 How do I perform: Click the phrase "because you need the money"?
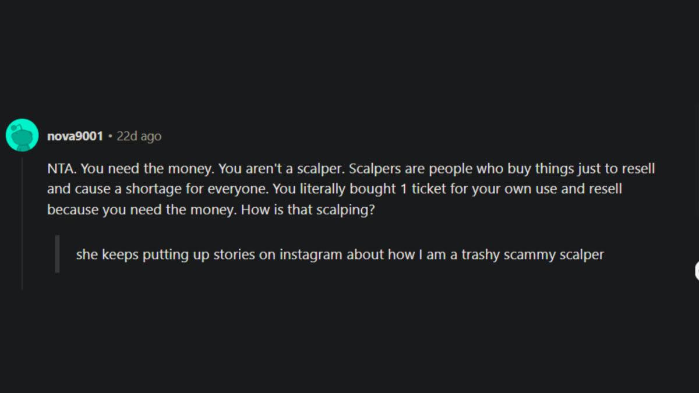click(x=141, y=210)
